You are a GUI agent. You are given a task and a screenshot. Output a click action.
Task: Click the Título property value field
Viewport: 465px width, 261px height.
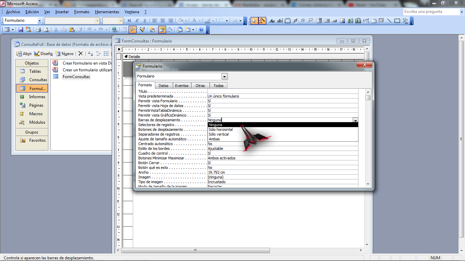(x=283, y=91)
